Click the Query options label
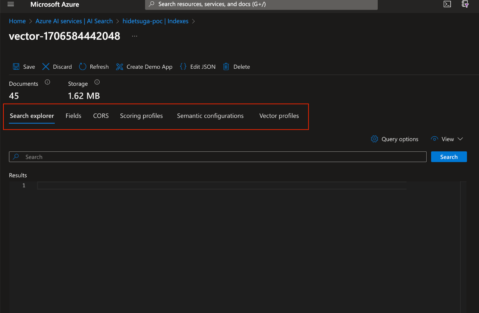This screenshot has height=313, width=479. (x=400, y=139)
